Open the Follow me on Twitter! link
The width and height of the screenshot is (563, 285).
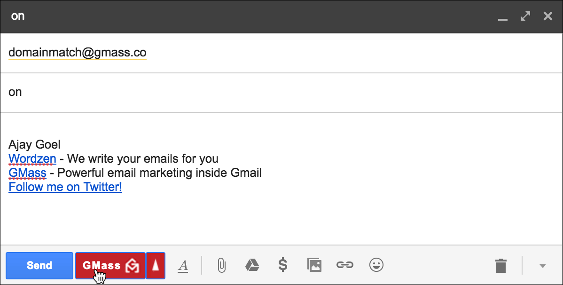click(65, 187)
